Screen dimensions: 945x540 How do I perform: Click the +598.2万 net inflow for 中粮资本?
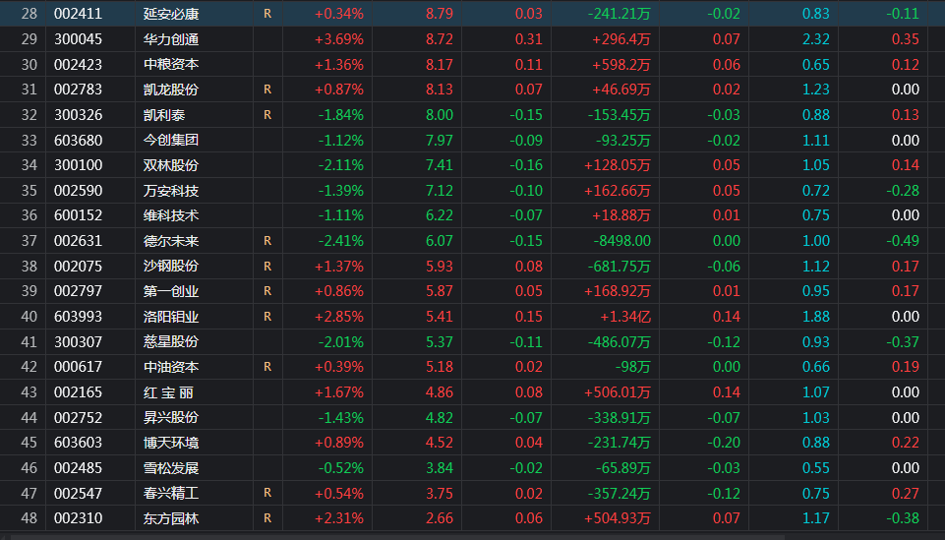click(x=621, y=65)
